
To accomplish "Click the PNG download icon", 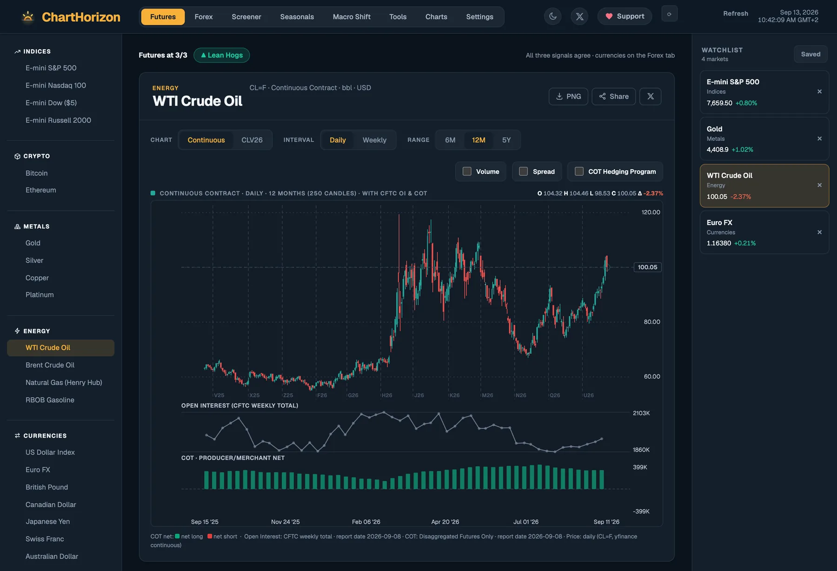I will click(559, 96).
